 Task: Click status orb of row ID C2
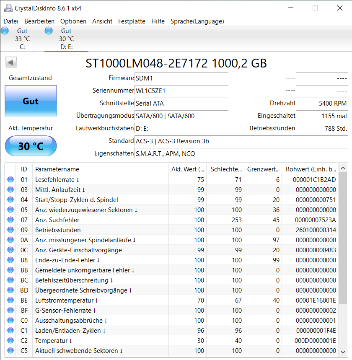10,340
